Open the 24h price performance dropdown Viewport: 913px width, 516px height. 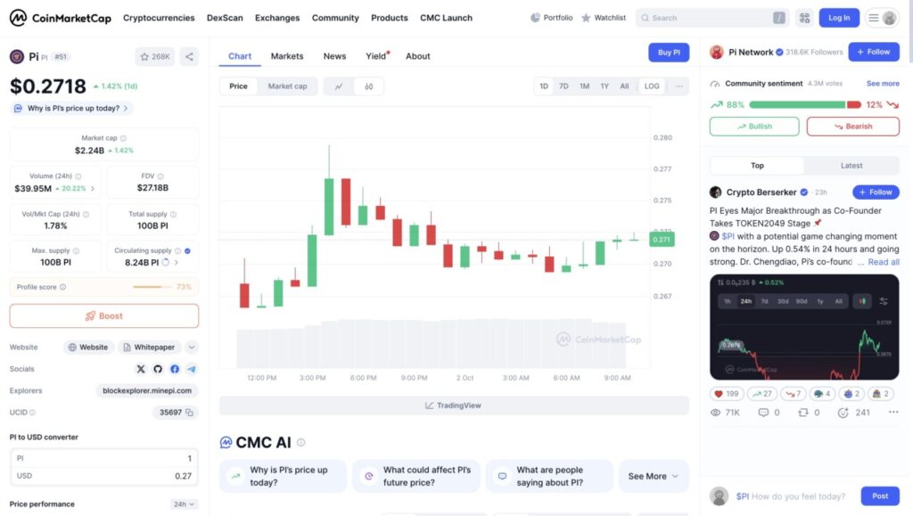185,504
